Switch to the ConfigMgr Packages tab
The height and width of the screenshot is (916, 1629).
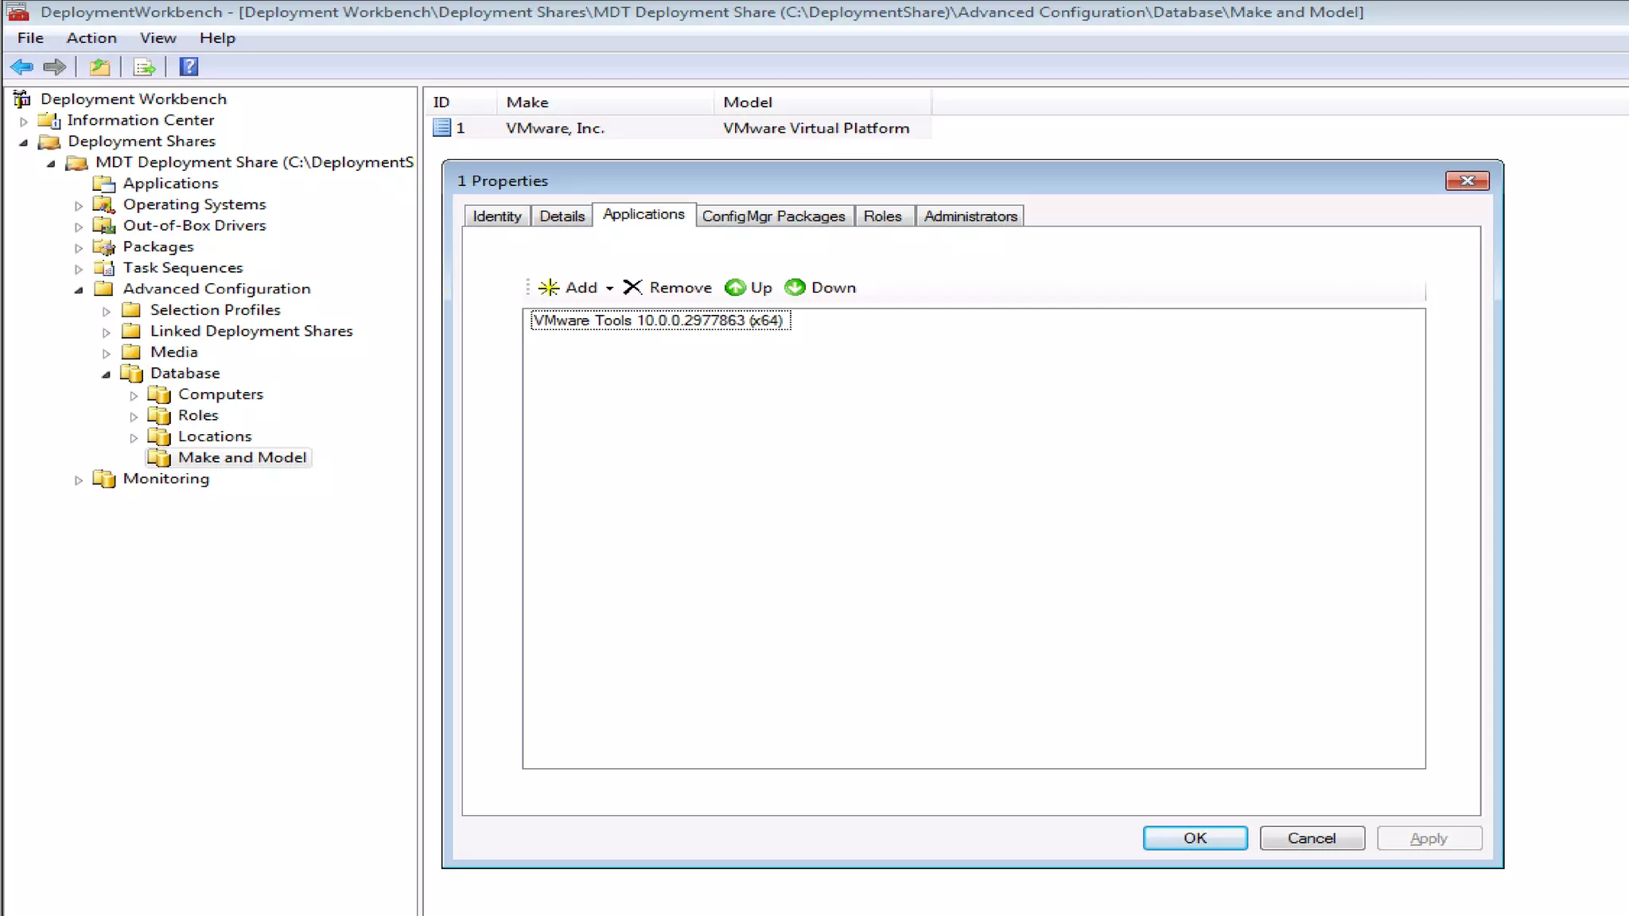[773, 216]
